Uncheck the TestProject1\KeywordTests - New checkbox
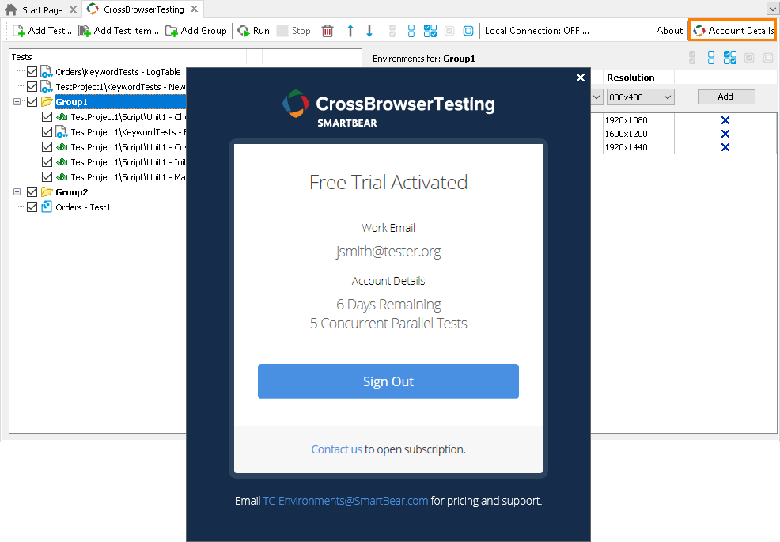The image size is (780, 542). pyautogui.click(x=32, y=86)
